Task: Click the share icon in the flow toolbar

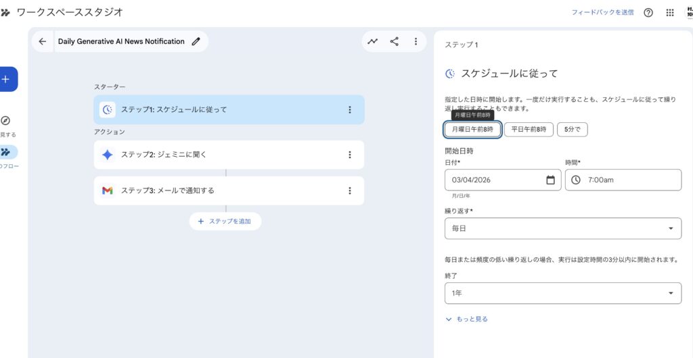Action: pos(395,41)
